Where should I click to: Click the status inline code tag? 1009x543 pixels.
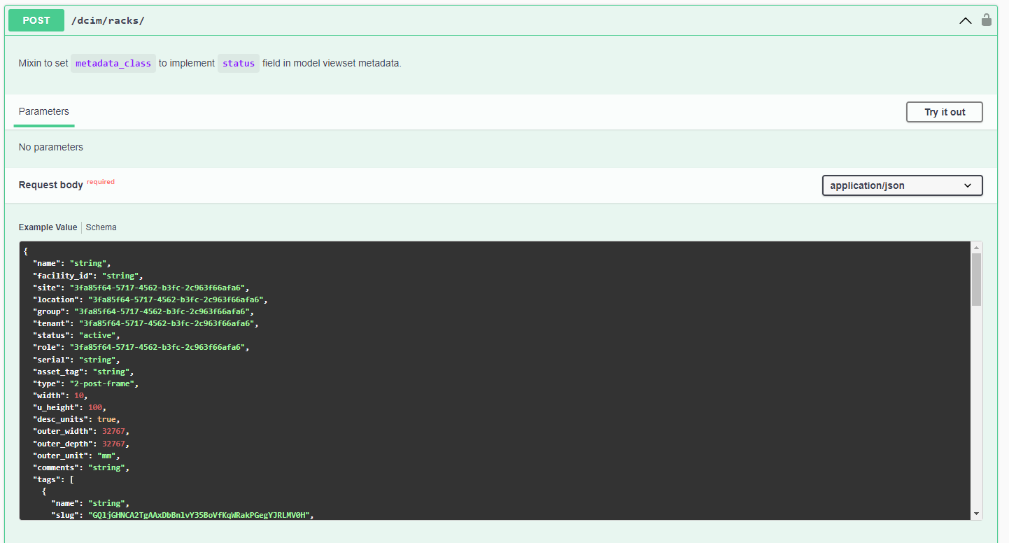click(239, 64)
